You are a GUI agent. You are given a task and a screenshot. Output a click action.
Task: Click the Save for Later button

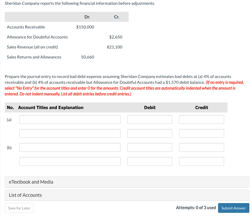[x=19, y=208]
